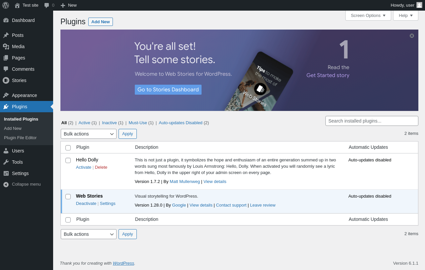Open the comments bubble icon in the admin bar
425x270 pixels.
coord(47,5)
